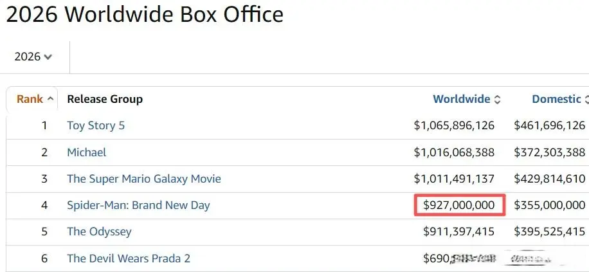The height and width of the screenshot is (272, 589).
Task: Sort by the Rank column header
Action: click(30, 99)
